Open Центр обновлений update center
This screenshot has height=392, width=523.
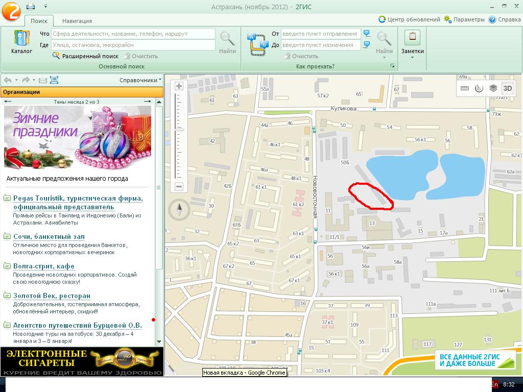409,19
